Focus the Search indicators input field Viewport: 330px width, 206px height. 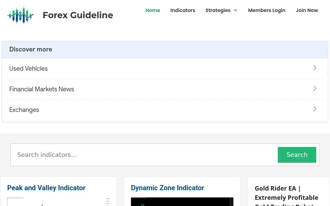[144, 155]
